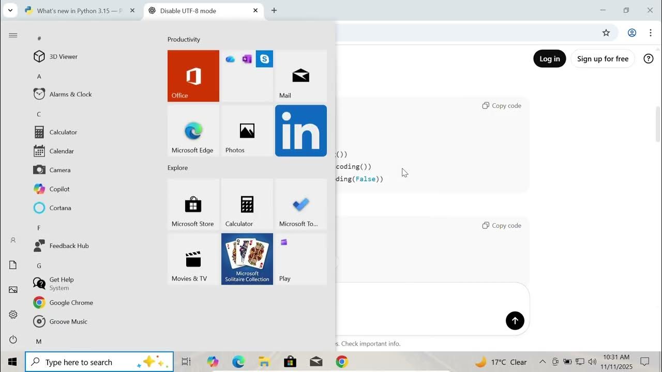Open the LinkedIn tile
This screenshot has height=372, width=662.
pyautogui.click(x=301, y=131)
